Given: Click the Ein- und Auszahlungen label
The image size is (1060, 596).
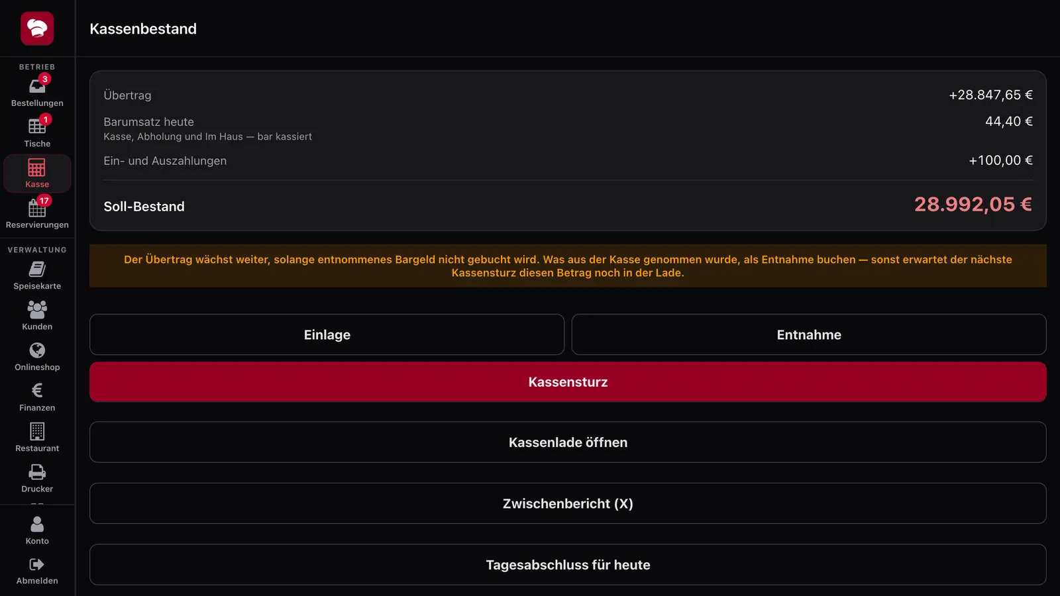Looking at the screenshot, I should (x=165, y=161).
